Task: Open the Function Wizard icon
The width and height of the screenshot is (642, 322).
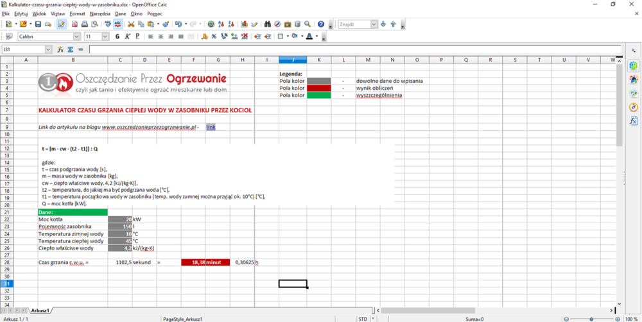Action: coord(60,49)
